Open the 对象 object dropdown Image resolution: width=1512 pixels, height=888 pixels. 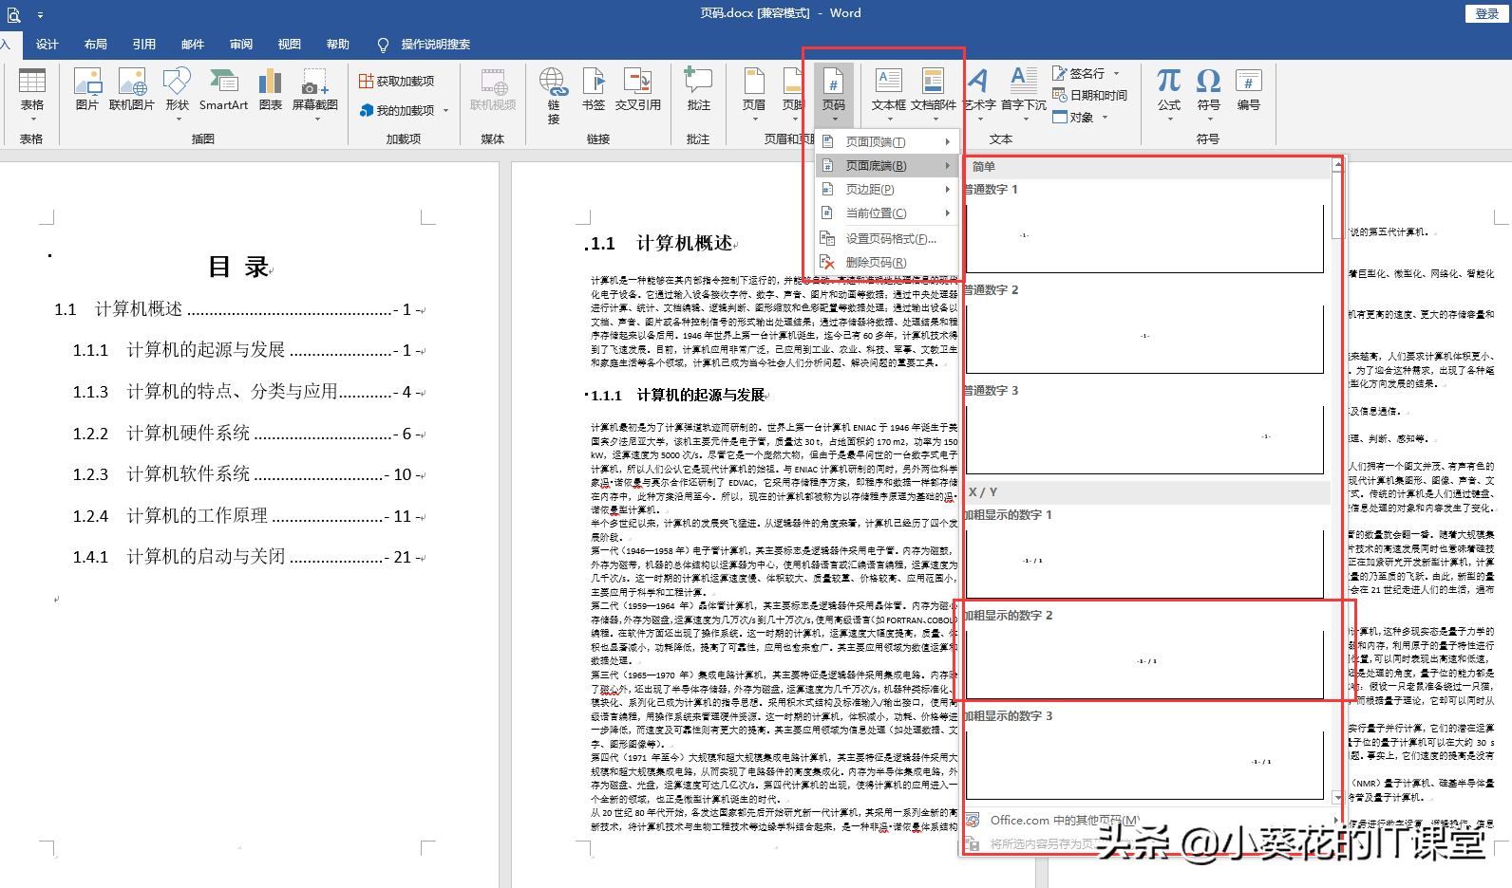[1081, 117]
